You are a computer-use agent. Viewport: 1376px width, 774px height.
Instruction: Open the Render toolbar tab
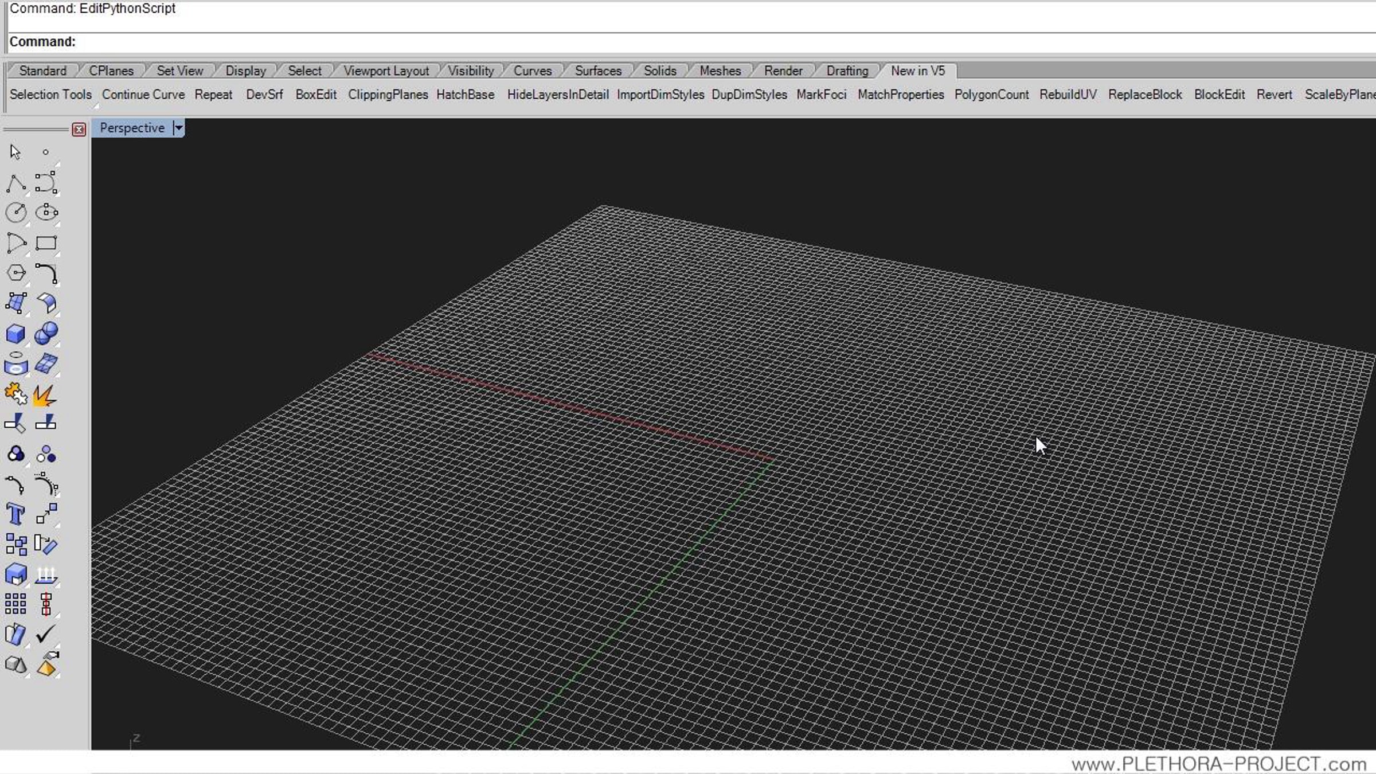tap(783, 71)
